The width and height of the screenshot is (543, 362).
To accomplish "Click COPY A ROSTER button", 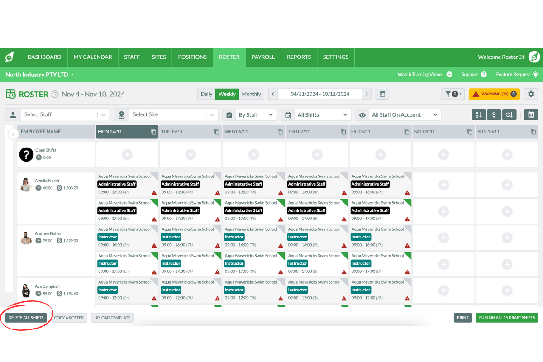I will point(69,318).
